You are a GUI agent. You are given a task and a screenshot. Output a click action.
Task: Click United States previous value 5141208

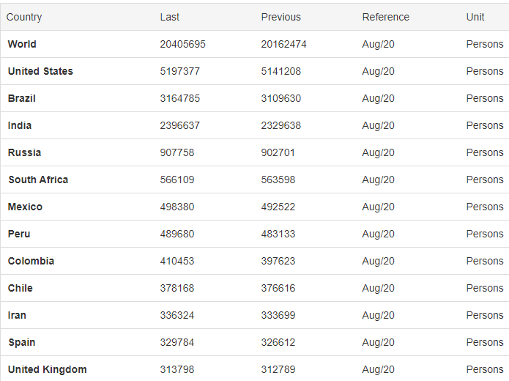[280, 71]
